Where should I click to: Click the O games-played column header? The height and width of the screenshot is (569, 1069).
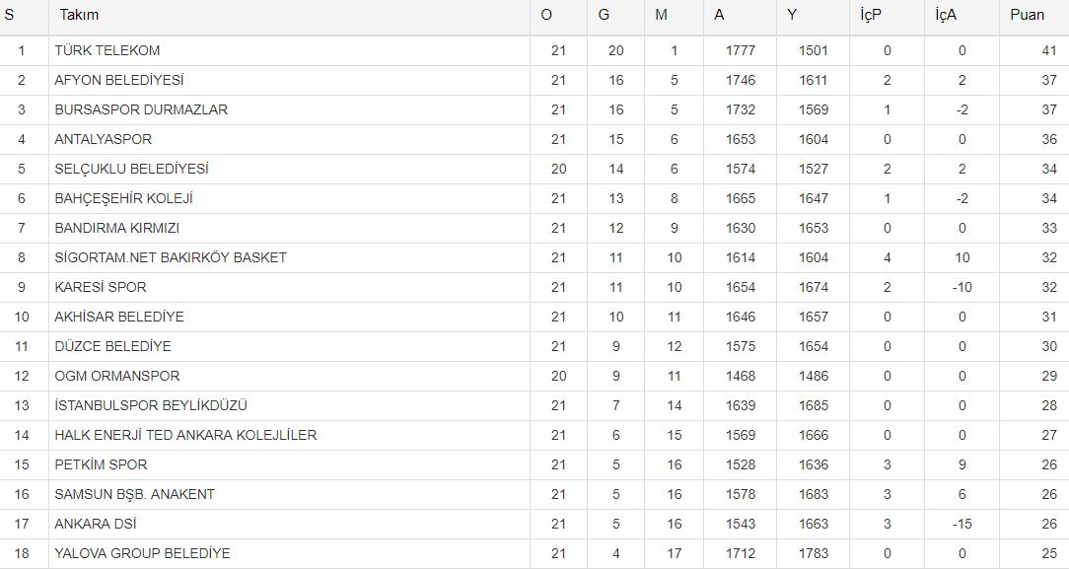coord(546,15)
